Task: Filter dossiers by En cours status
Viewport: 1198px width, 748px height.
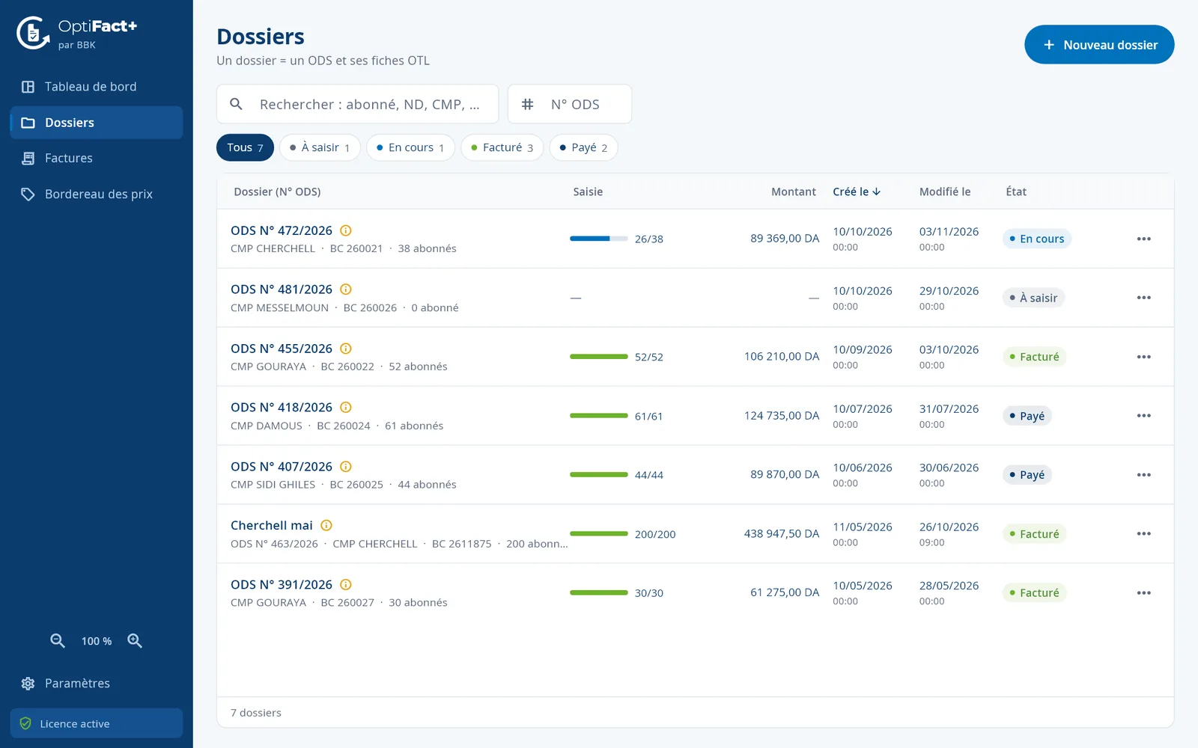Action: tap(410, 147)
